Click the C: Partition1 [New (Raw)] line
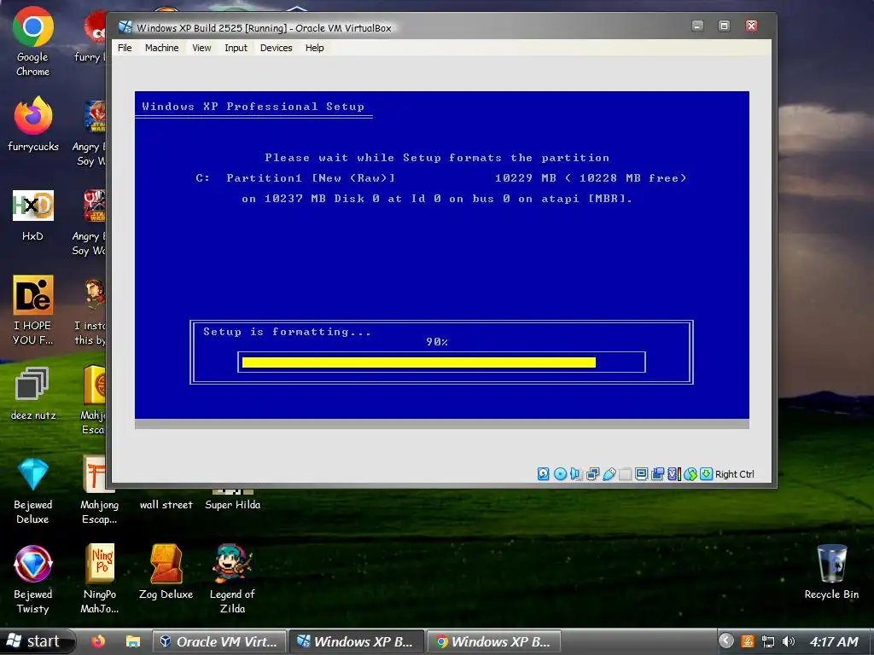874x655 pixels. point(295,178)
